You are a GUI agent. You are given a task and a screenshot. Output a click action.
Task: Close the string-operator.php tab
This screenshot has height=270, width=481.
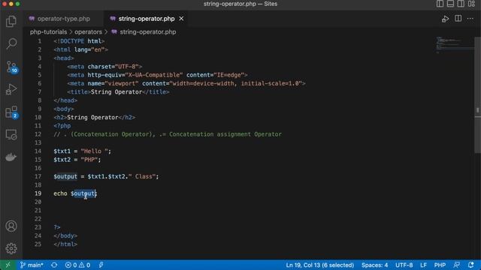[181, 19]
